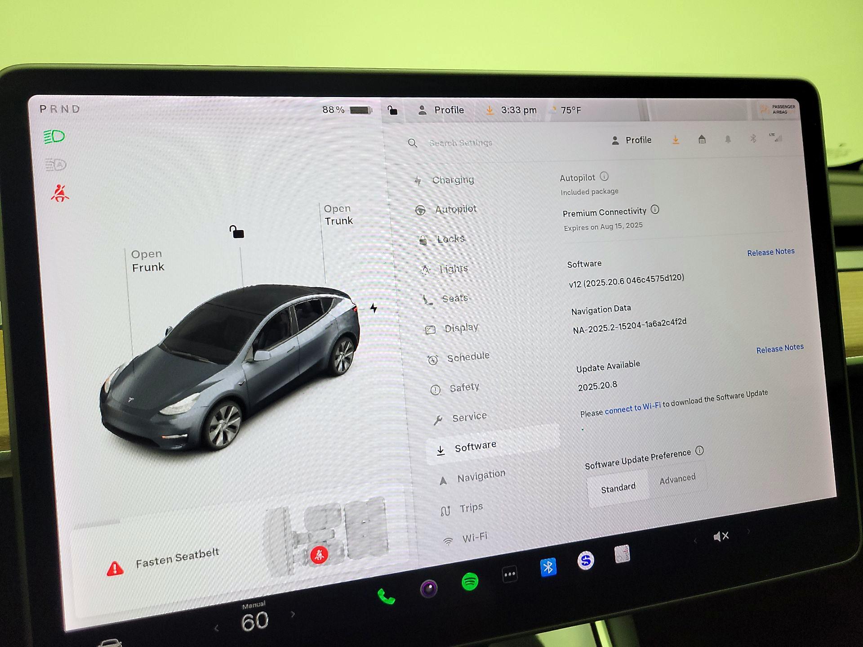The width and height of the screenshot is (863, 647).
Task: Tap the PRND gear selector display
Action: 60,109
